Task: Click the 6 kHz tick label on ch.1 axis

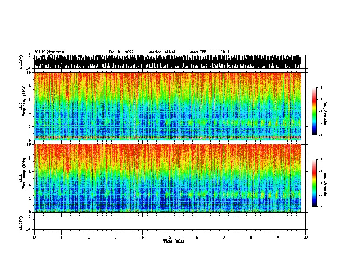Action: click(30, 100)
